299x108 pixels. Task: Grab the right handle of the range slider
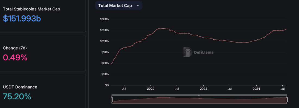[x=287, y=100]
